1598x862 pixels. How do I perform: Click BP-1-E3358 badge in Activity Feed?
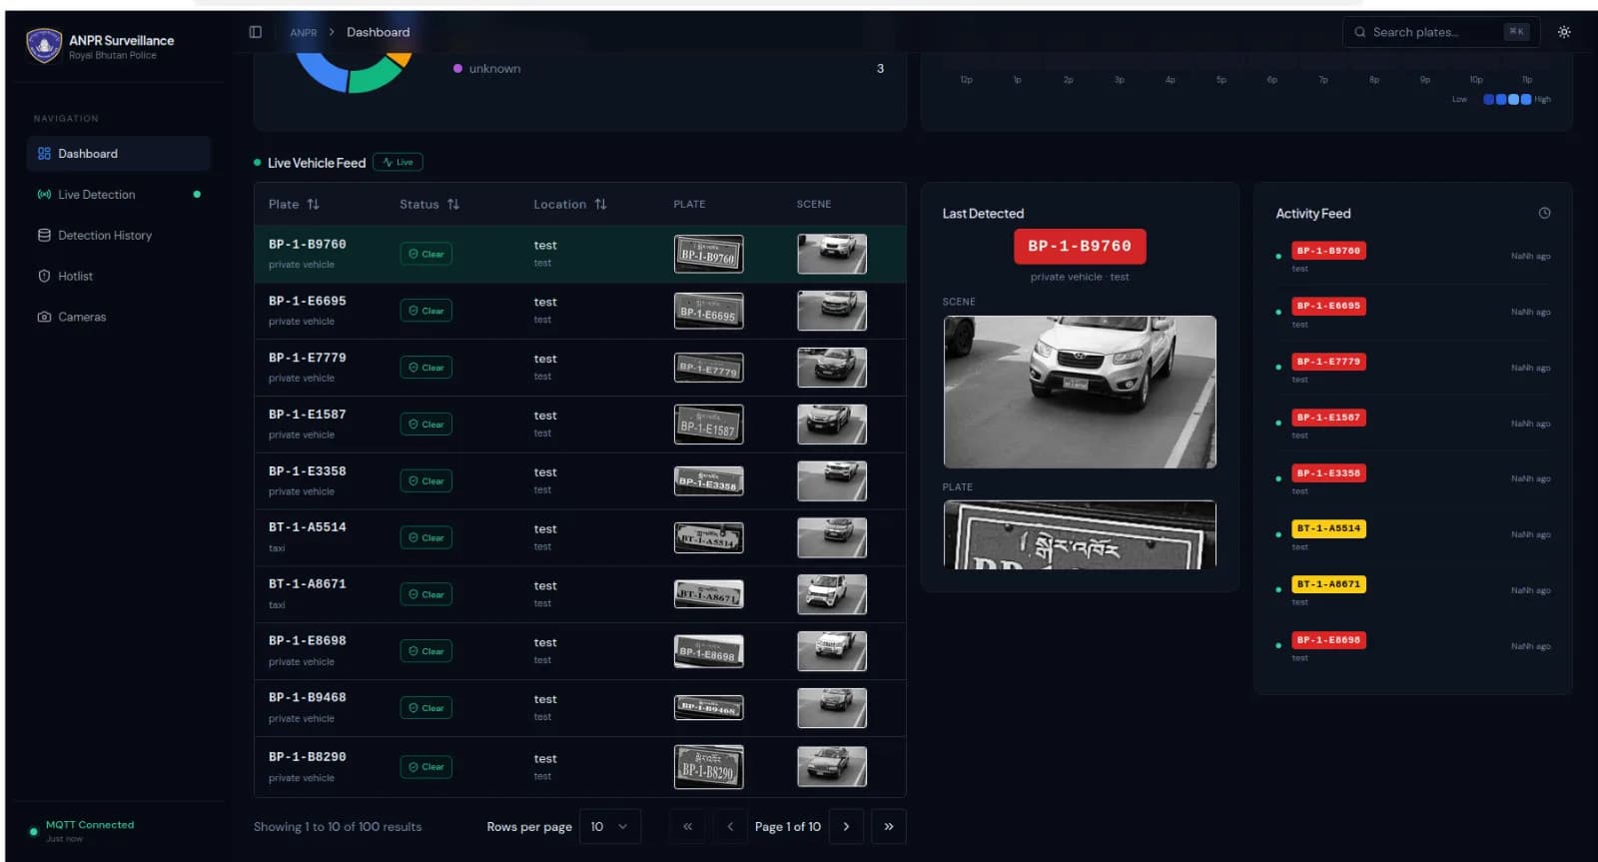(1328, 473)
